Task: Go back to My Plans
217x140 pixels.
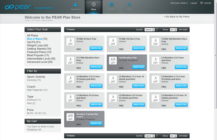Action: pyautogui.click(x=177, y=16)
